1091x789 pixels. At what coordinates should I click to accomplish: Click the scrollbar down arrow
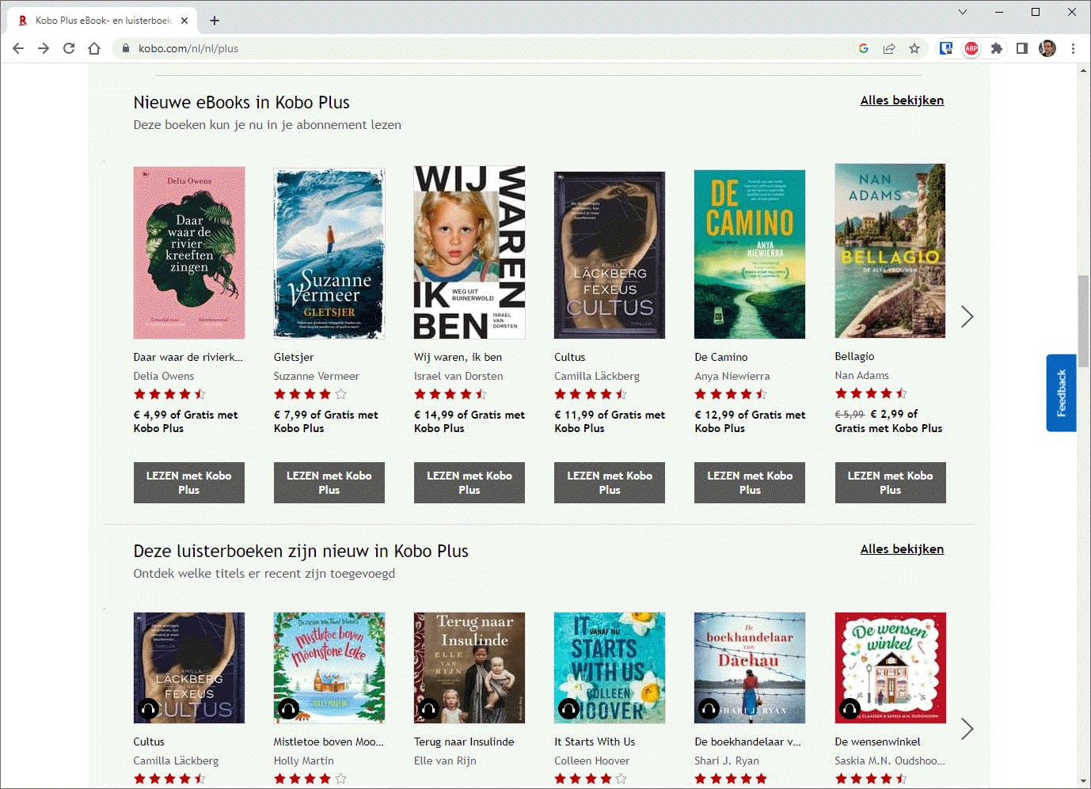(x=1083, y=782)
